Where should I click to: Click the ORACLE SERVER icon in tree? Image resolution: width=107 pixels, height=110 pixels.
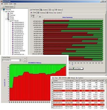point(13,51)
